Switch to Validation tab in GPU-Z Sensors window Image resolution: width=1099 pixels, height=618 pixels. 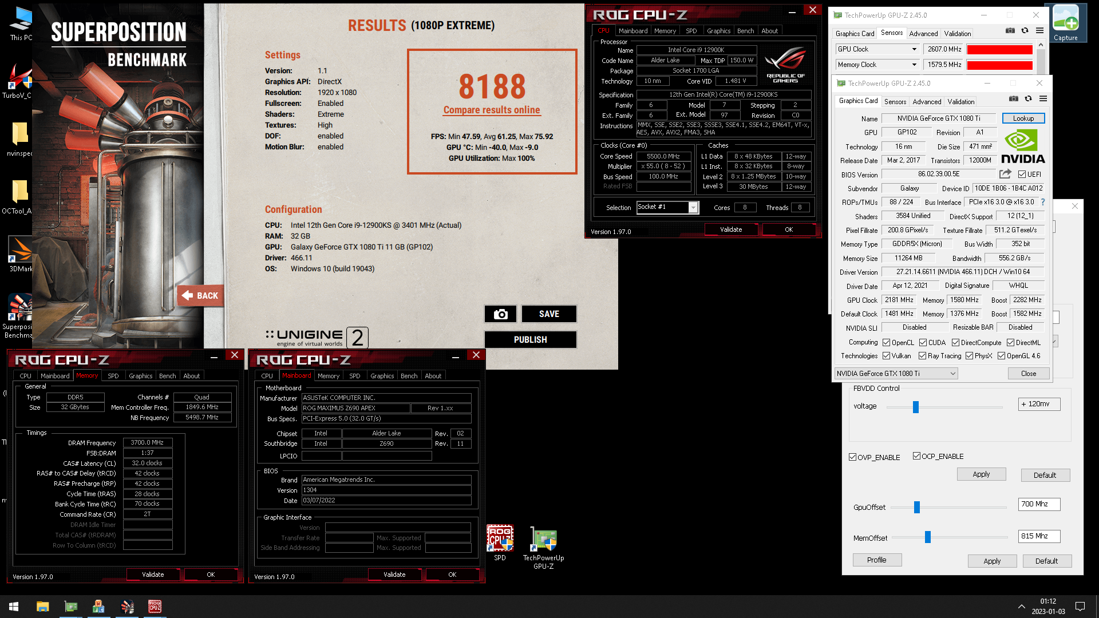click(x=958, y=34)
